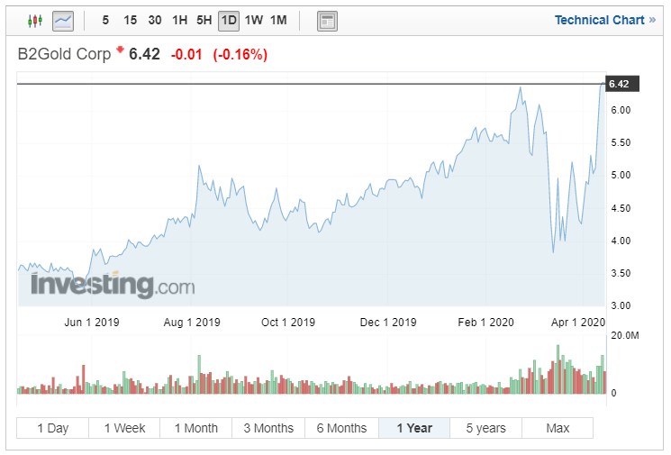Select the 3 Months range tab

[268, 428]
